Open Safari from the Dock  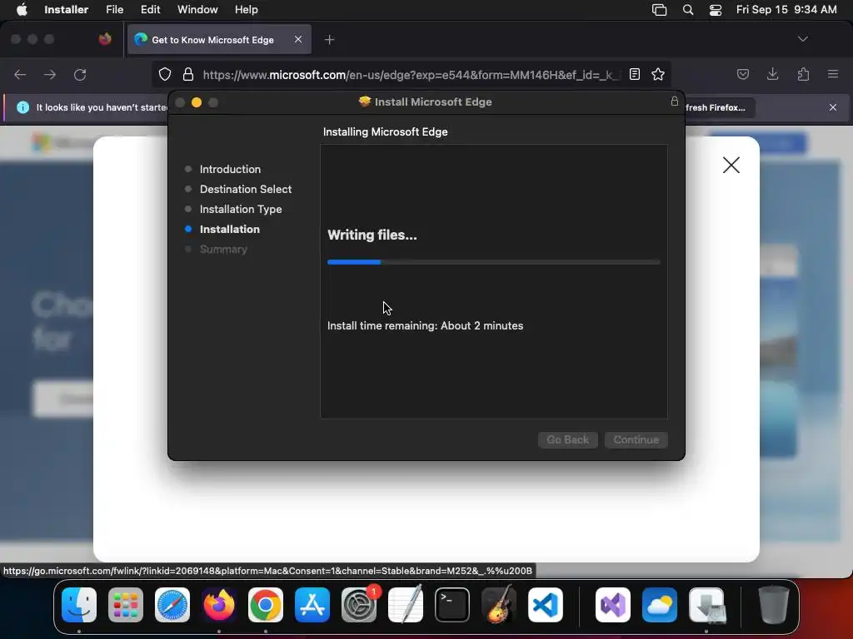[x=172, y=605]
